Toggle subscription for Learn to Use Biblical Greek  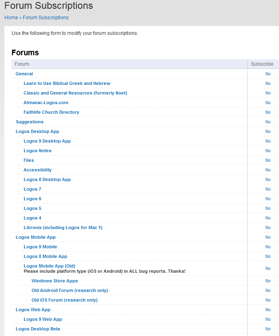click(x=268, y=83)
